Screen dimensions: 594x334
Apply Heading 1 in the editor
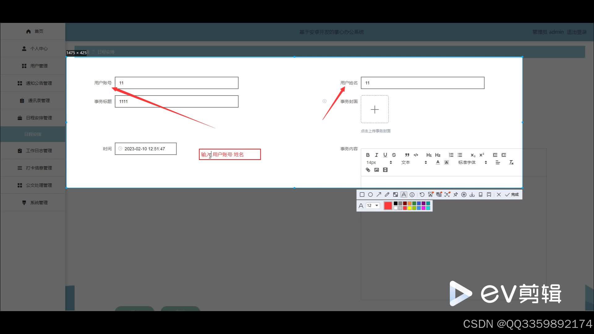429,155
